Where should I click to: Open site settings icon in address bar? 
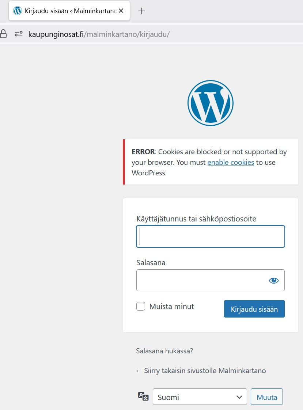(x=19, y=34)
